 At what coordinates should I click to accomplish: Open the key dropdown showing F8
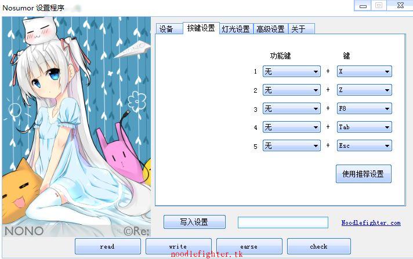(x=364, y=108)
